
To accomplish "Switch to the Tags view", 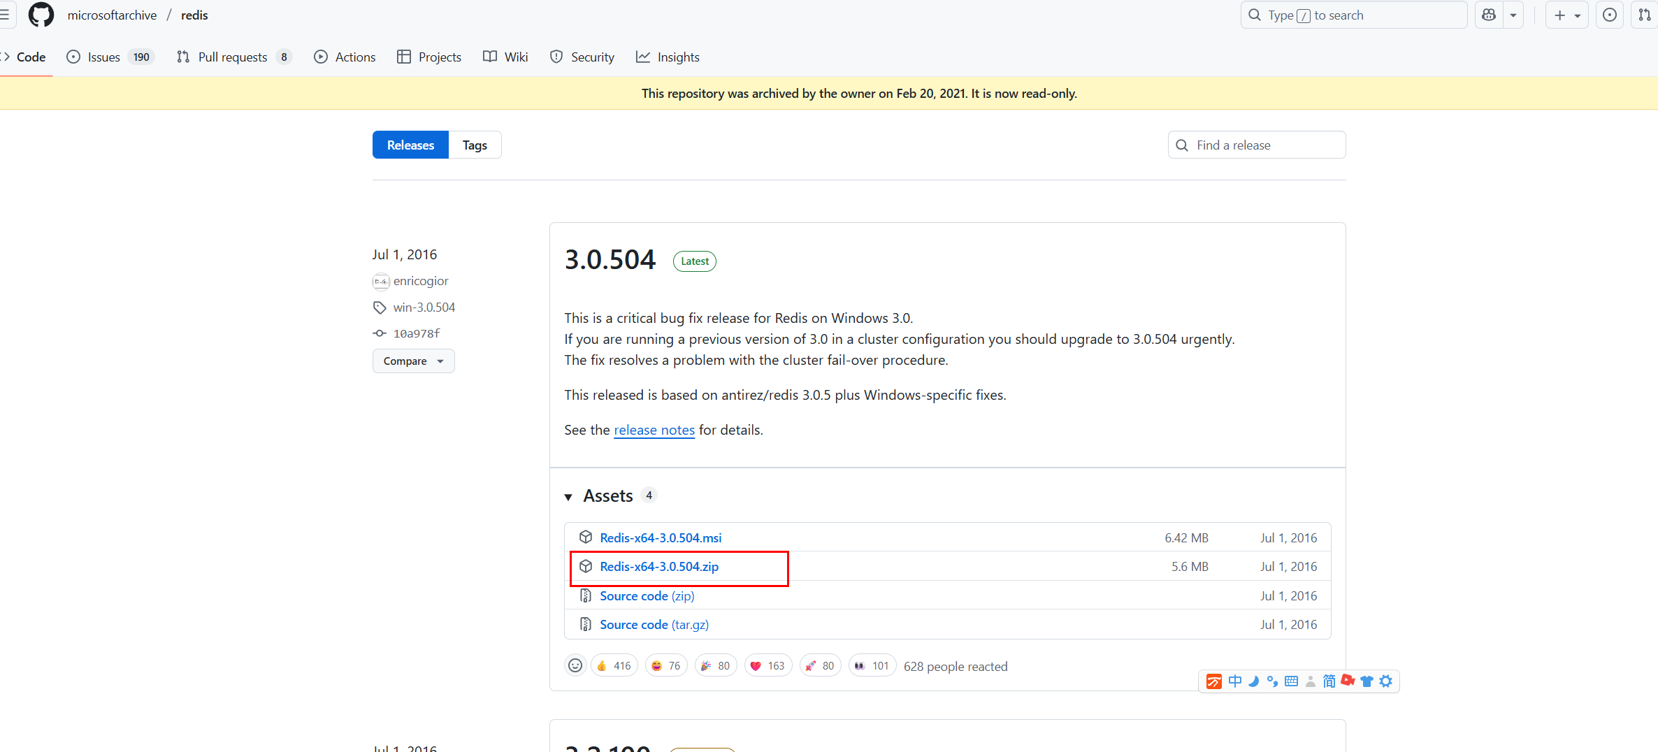I will pos(475,145).
